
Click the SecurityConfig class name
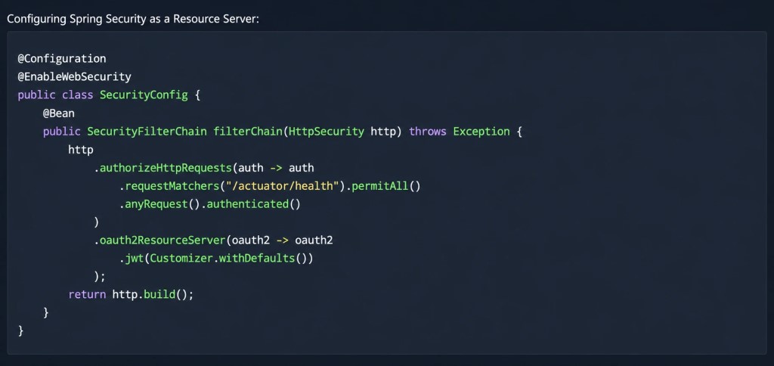pos(144,95)
